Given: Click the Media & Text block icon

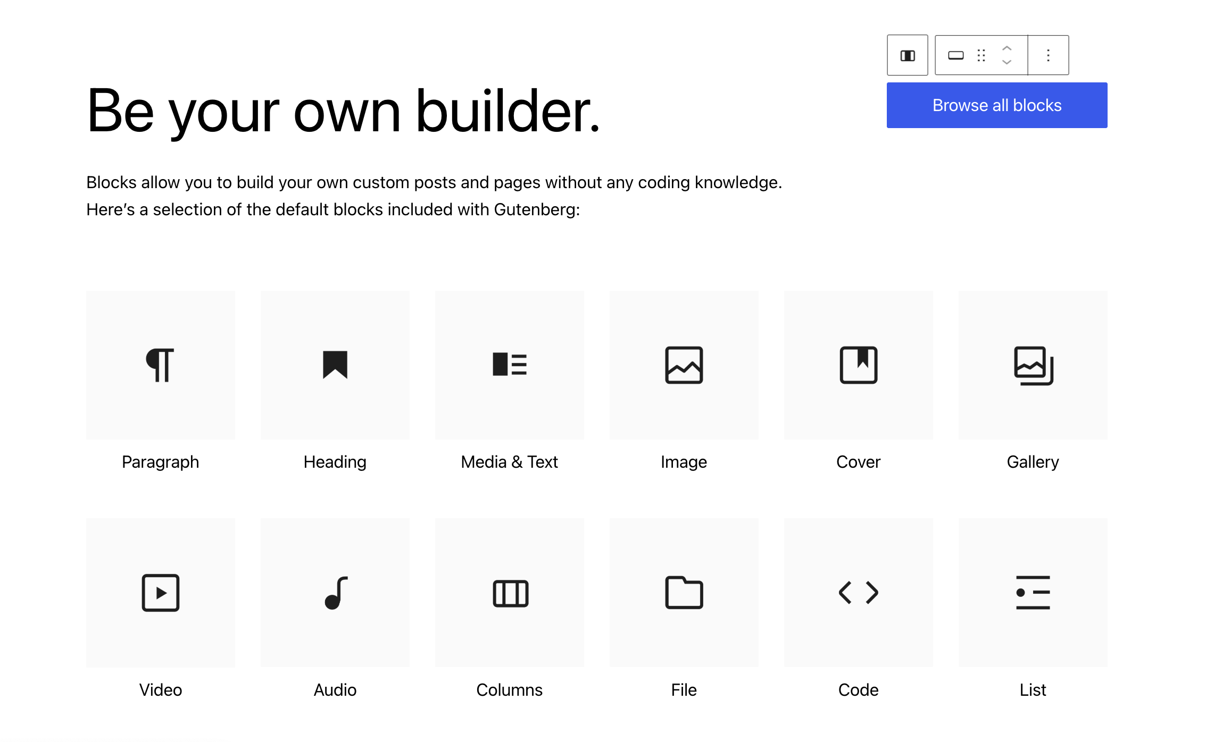Looking at the screenshot, I should 510,365.
